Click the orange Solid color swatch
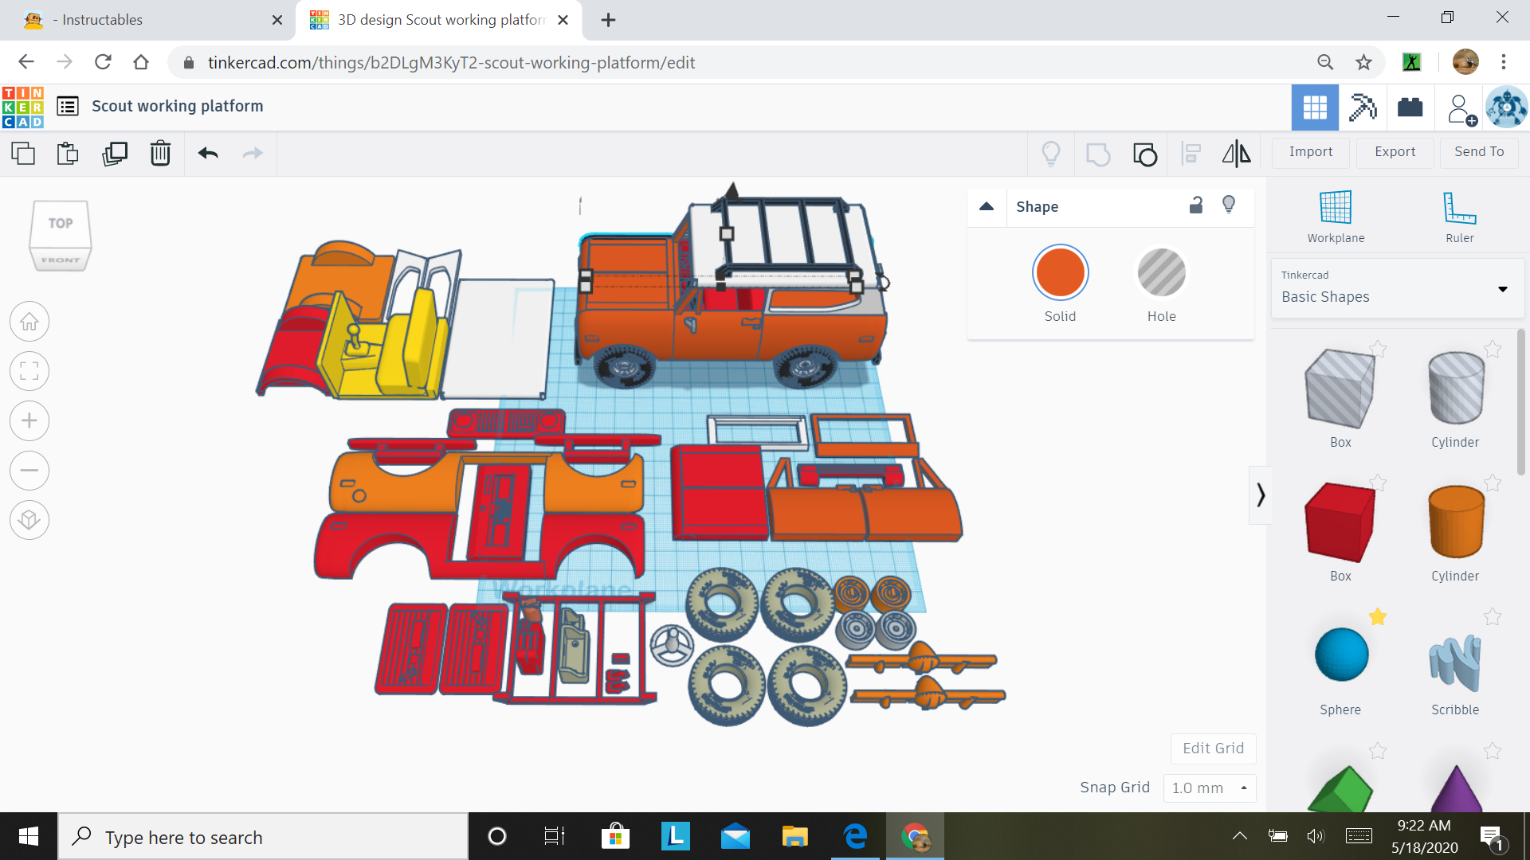 pyautogui.click(x=1060, y=272)
